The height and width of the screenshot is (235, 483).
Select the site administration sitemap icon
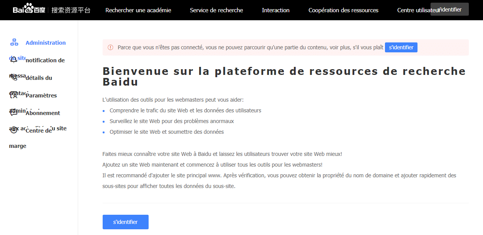tap(14, 42)
